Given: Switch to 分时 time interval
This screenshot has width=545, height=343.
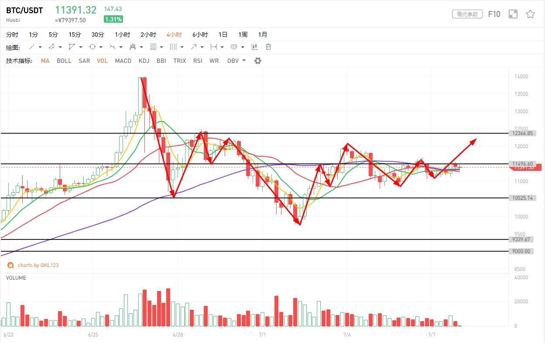Looking at the screenshot, I should click(x=12, y=35).
